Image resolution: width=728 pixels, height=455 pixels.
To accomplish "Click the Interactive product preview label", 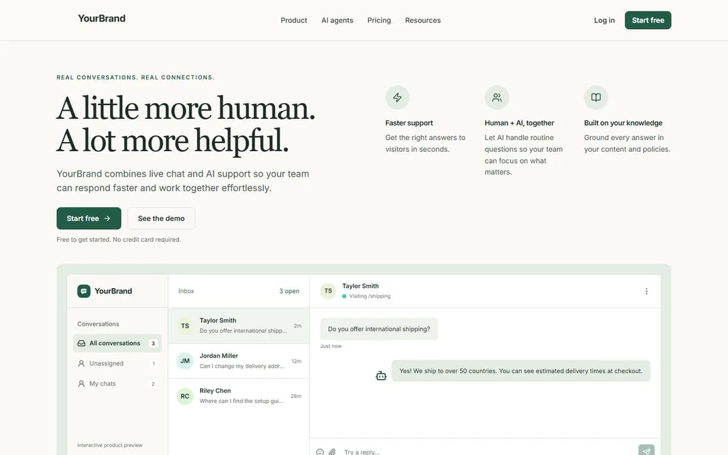I will pyautogui.click(x=110, y=445).
